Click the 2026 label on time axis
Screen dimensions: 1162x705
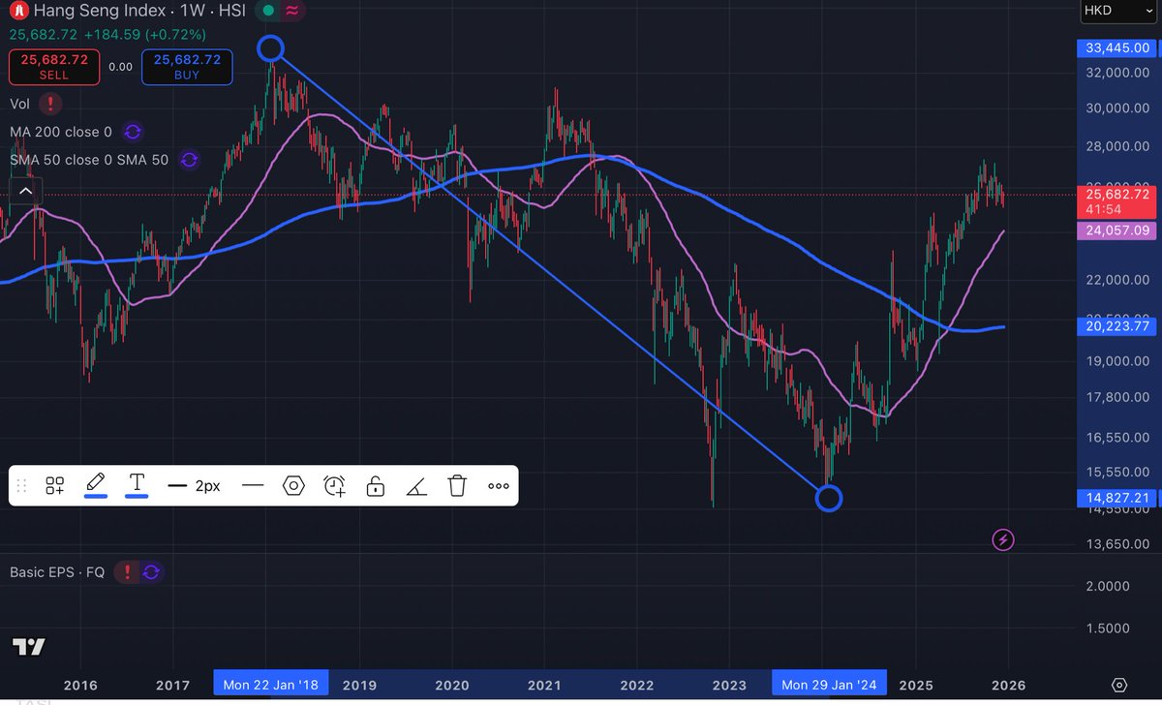tap(1007, 685)
